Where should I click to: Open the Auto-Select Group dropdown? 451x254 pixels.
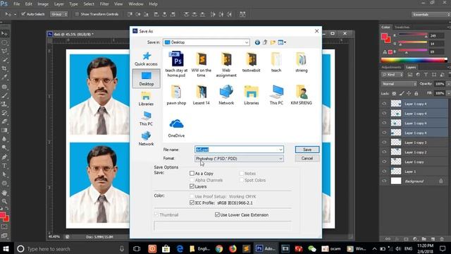click(x=58, y=14)
